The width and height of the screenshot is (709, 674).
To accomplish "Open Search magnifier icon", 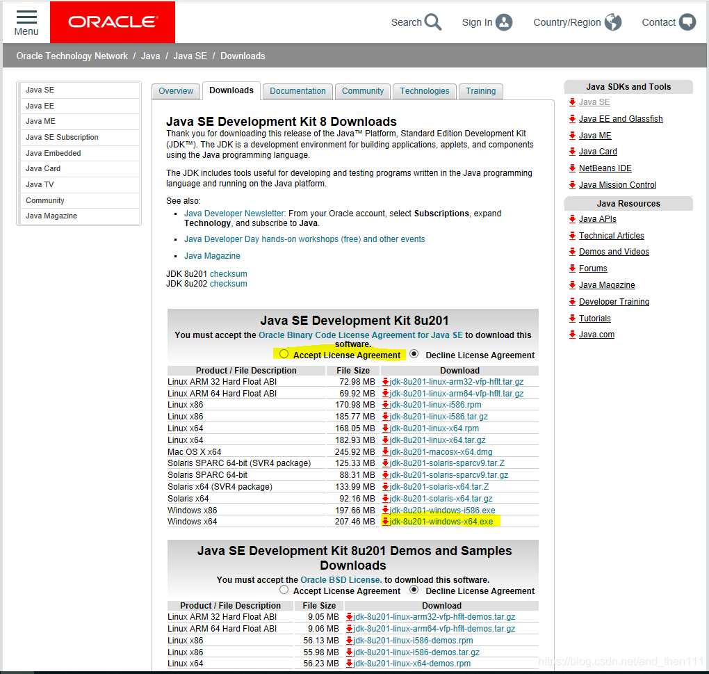I will [x=433, y=22].
